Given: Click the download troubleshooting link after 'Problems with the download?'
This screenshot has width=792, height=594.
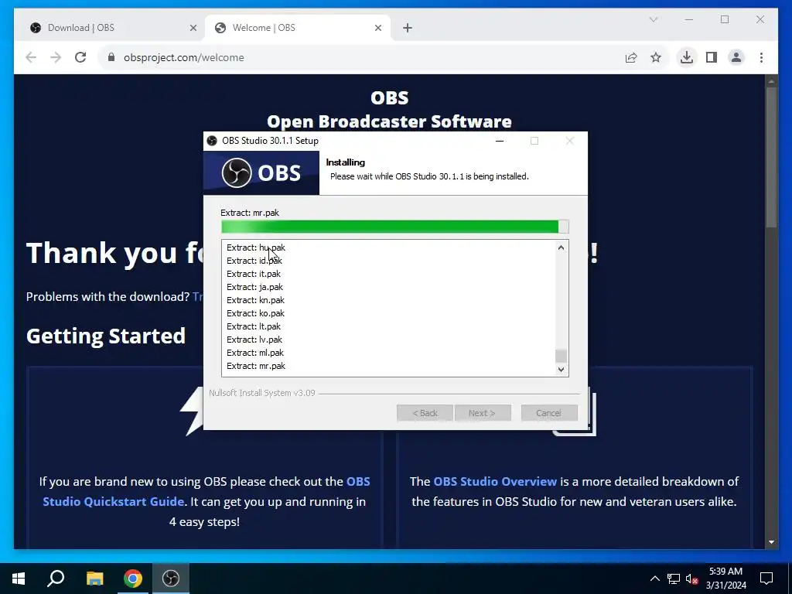Looking at the screenshot, I should (x=197, y=296).
